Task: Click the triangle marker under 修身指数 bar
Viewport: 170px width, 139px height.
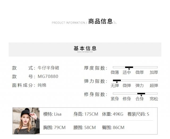Action: [141, 96]
